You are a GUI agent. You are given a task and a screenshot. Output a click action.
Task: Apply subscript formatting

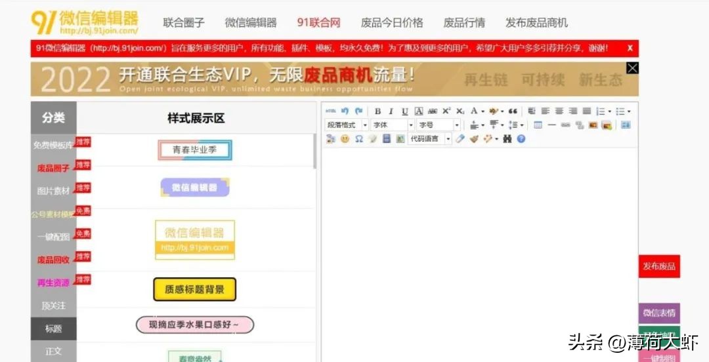click(x=460, y=111)
